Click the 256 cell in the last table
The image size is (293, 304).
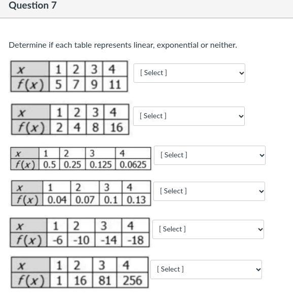click(133, 280)
